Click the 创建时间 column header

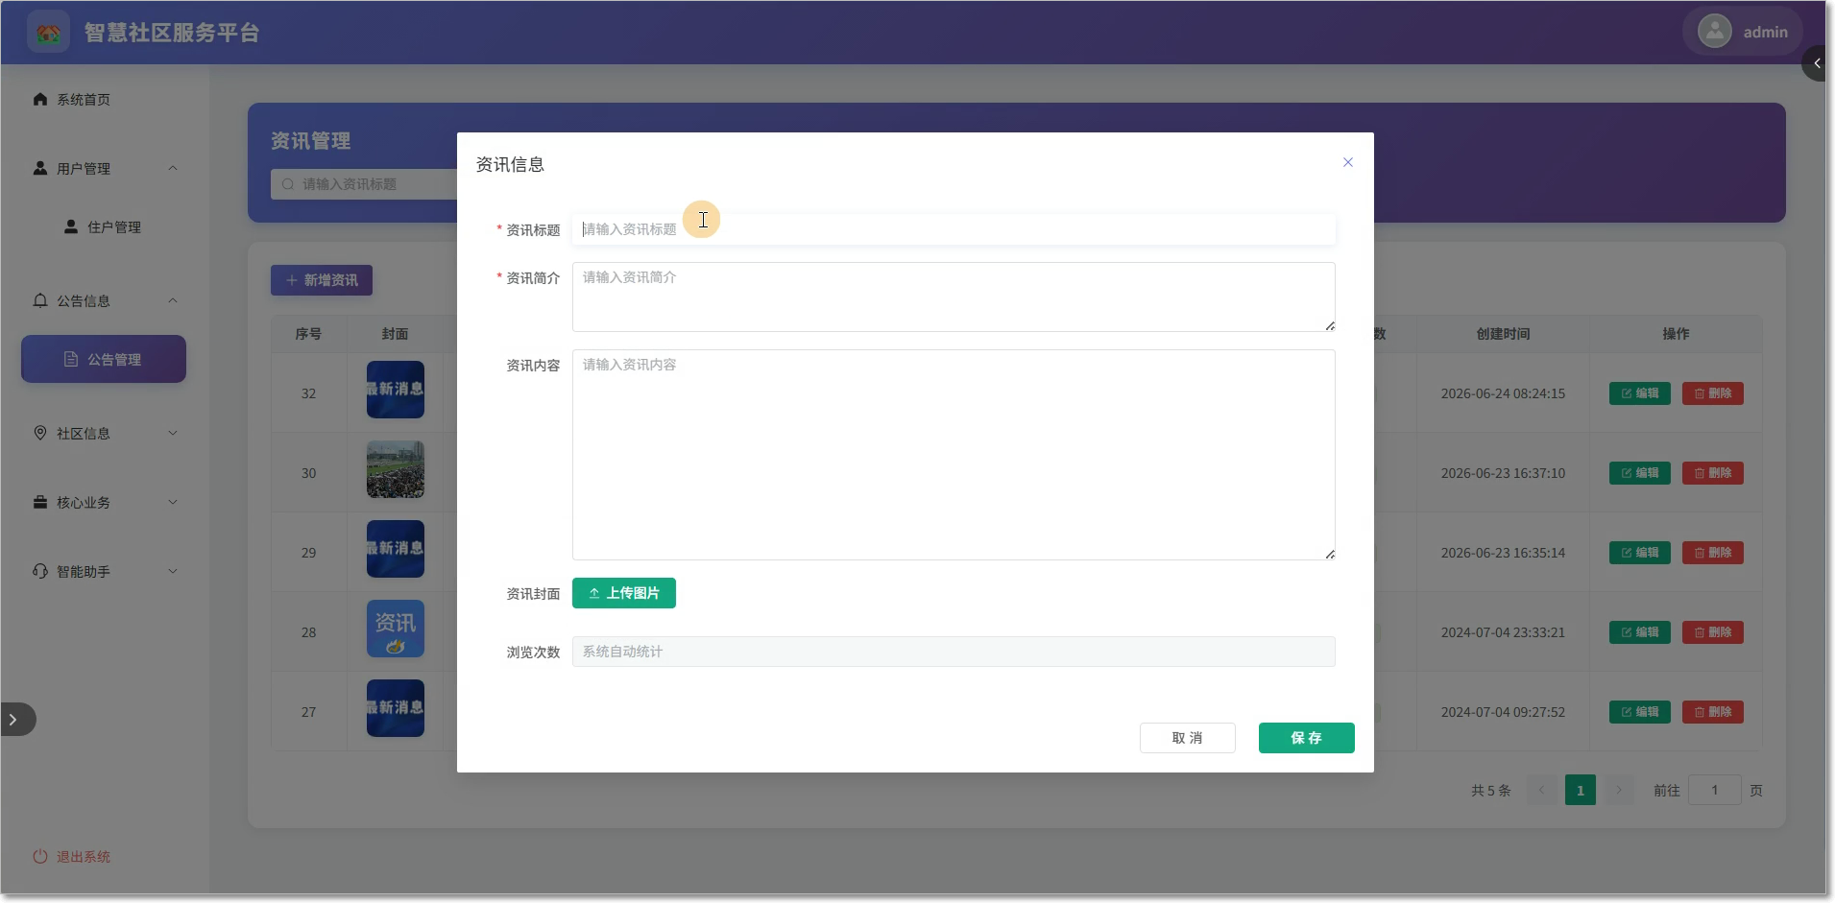coord(1504,334)
